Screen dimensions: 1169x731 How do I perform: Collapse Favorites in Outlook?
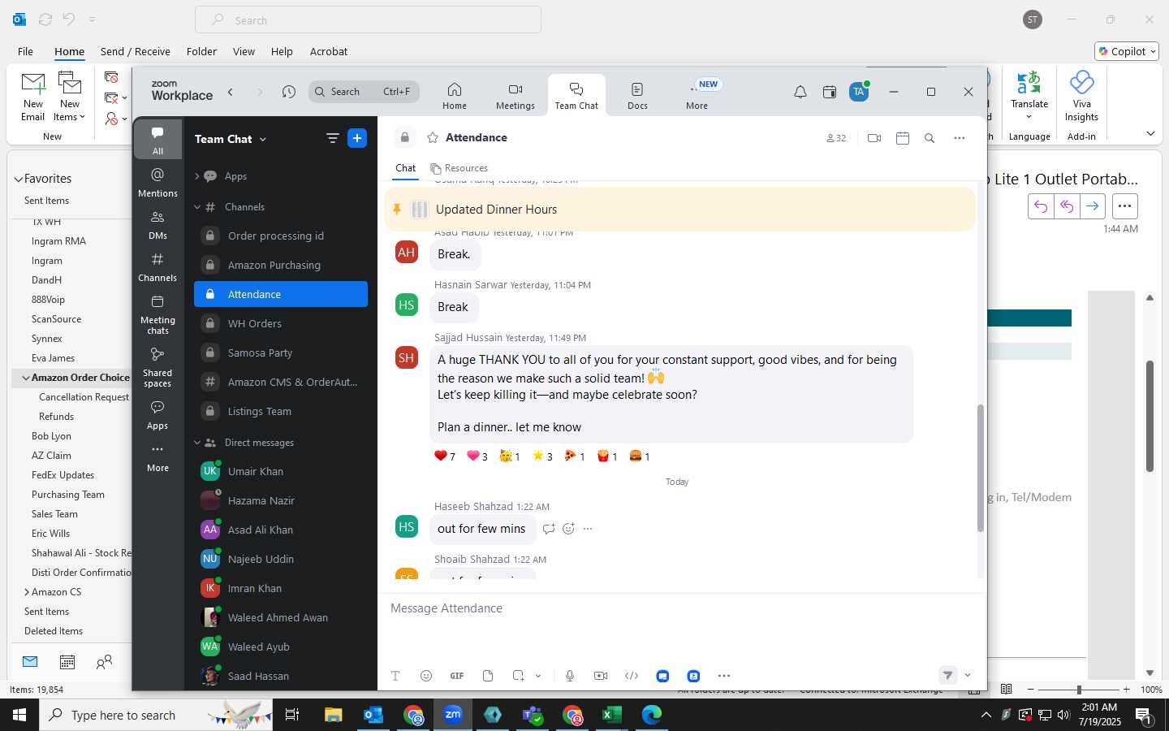tap(18, 179)
